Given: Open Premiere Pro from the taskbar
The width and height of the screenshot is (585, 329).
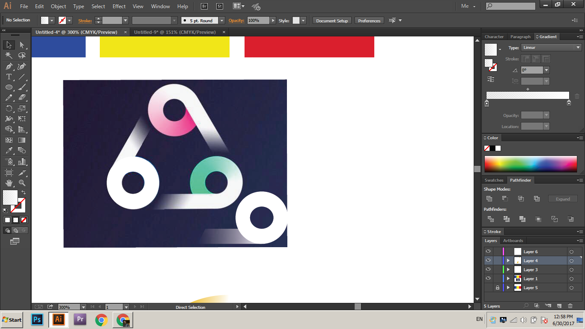Looking at the screenshot, I should pos(80,320).
